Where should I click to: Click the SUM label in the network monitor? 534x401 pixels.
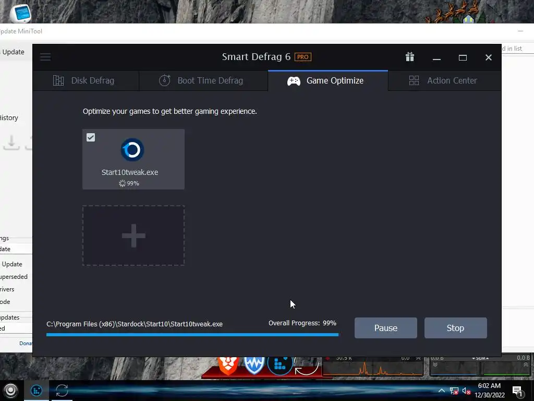tap(480, 358)
